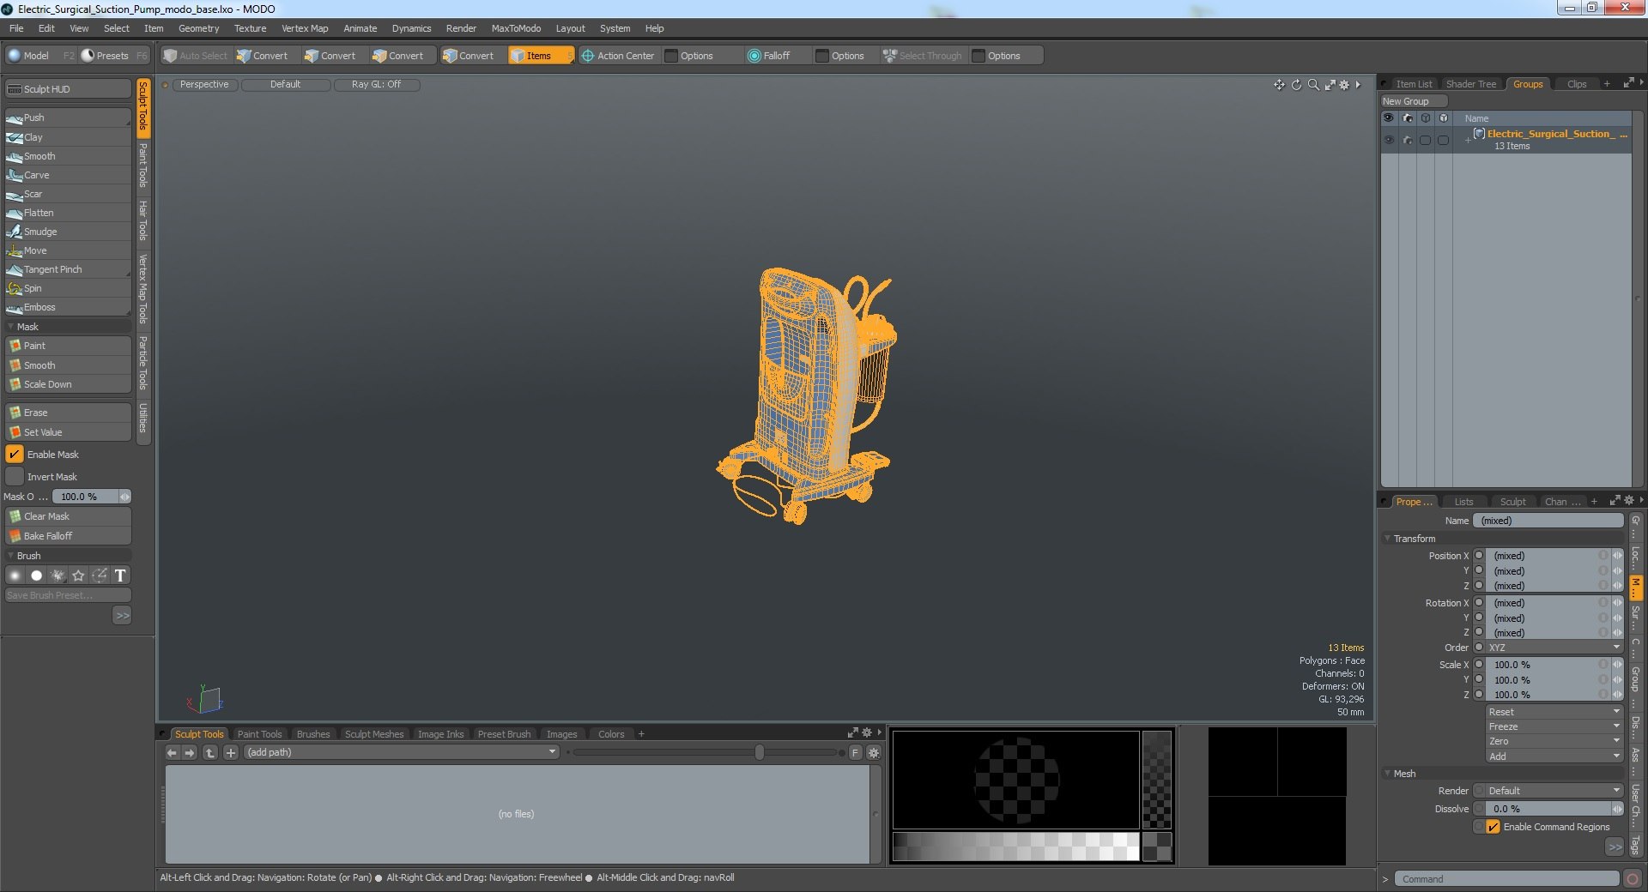
Task: Click the Name (mixed) field
Action: 1548,521
